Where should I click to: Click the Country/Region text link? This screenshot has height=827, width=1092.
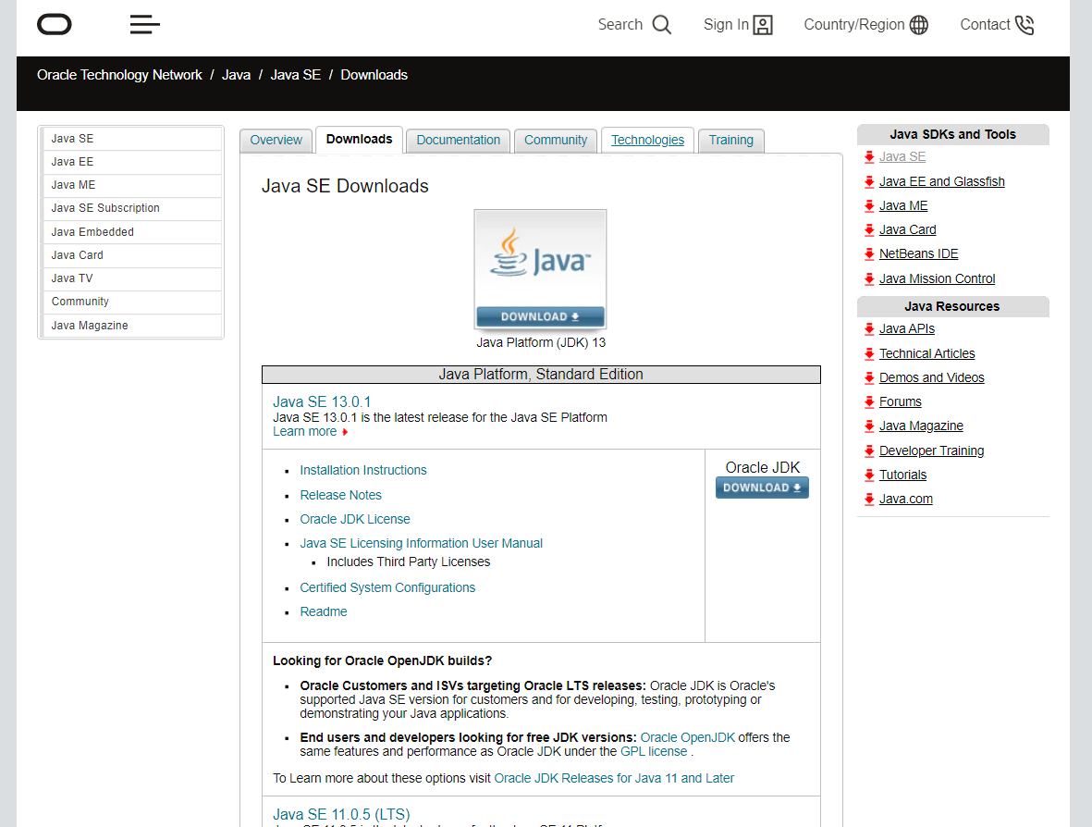(853, 25)
